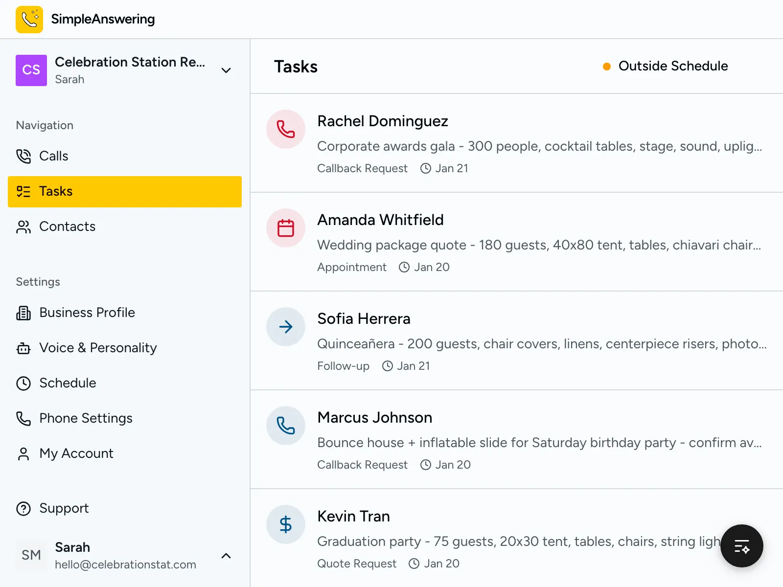783x587 pixels.
Task: Click the Contacts icon in sidebar
Action: [23, 226]
